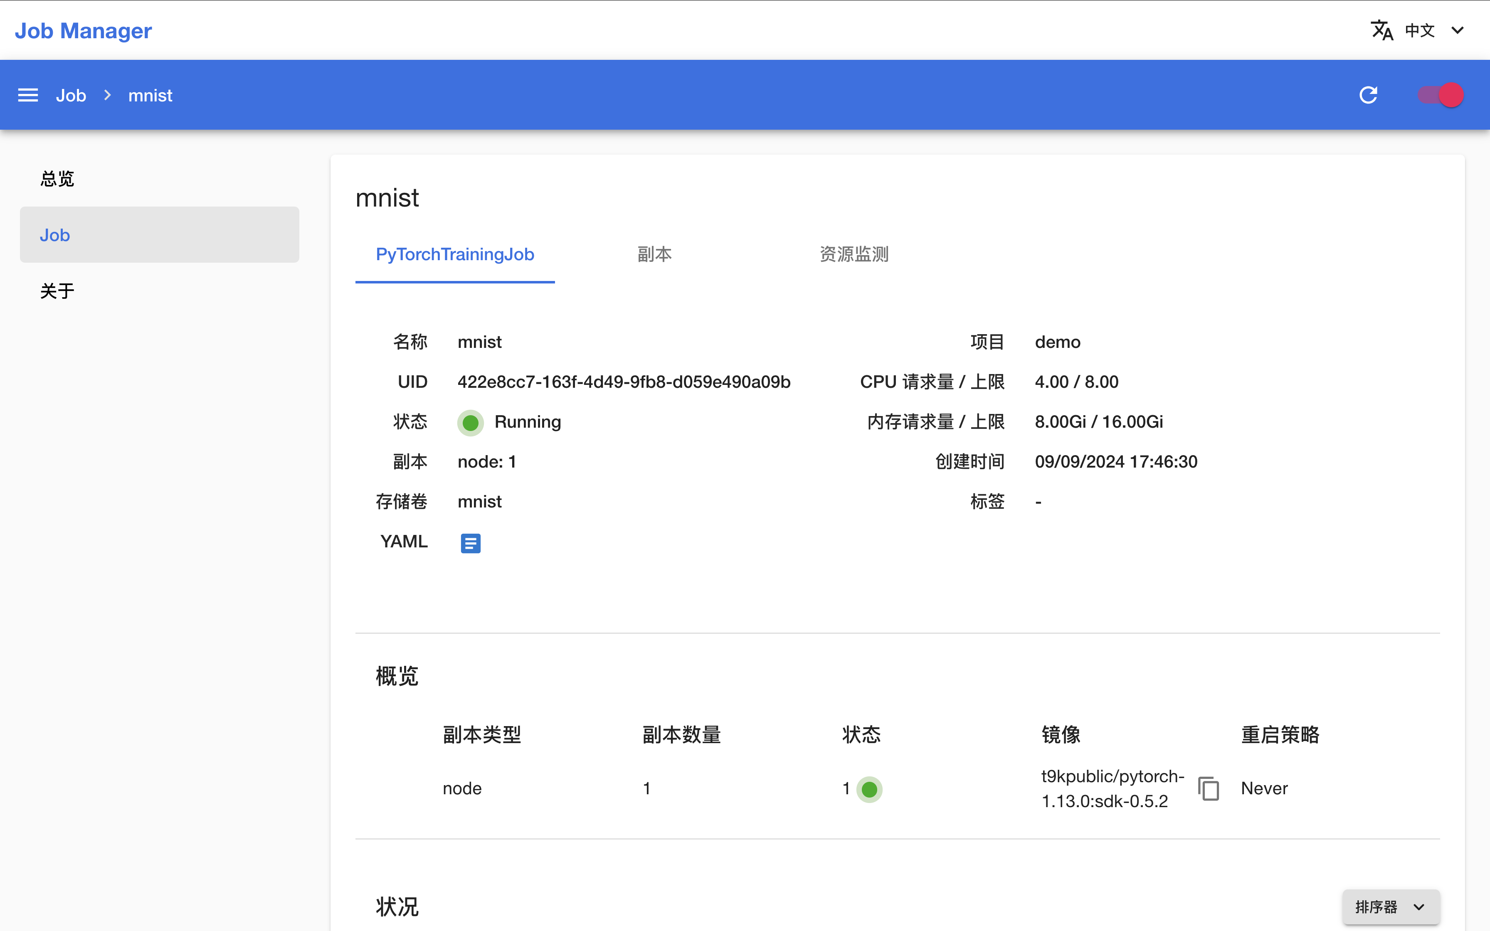Select the UID value 422e8cc7-163f-4d49-9fb8-d059e490a09b

[624, 382]
